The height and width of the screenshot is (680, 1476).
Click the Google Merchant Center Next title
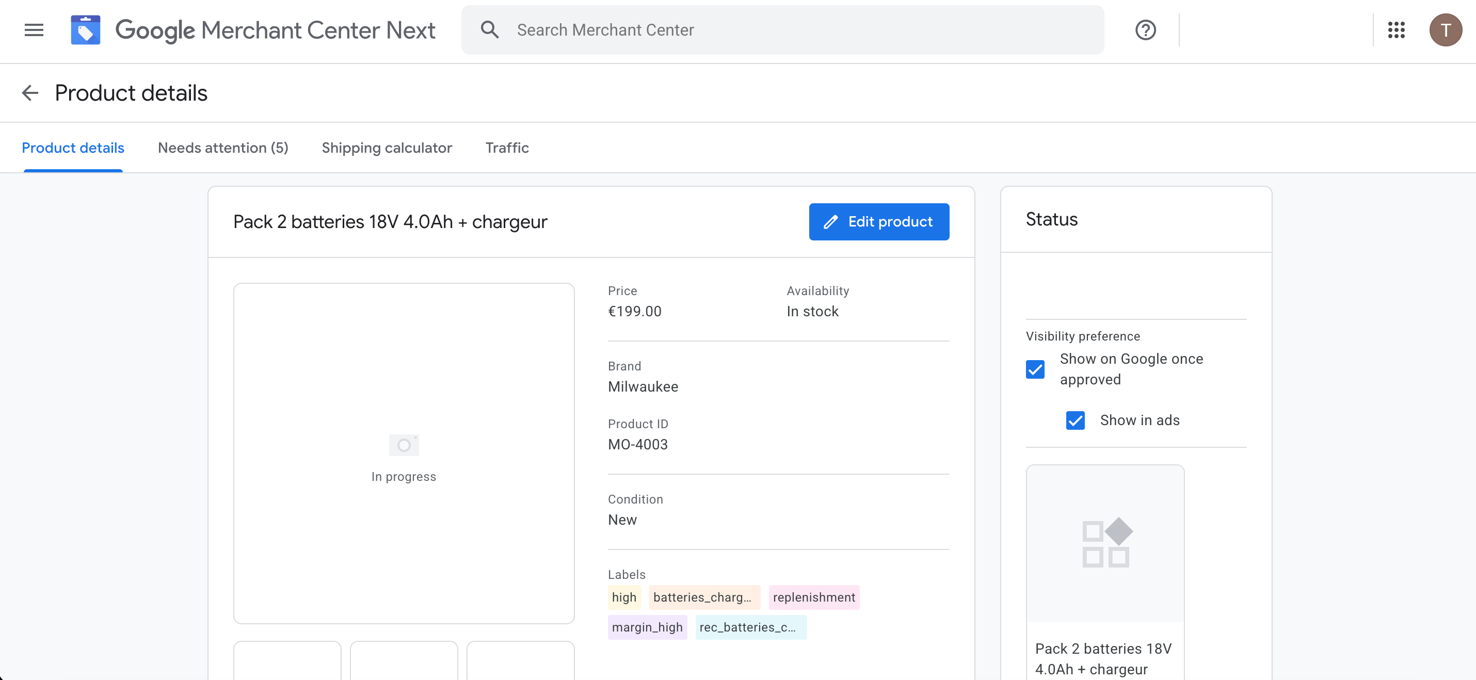[275, 30]
